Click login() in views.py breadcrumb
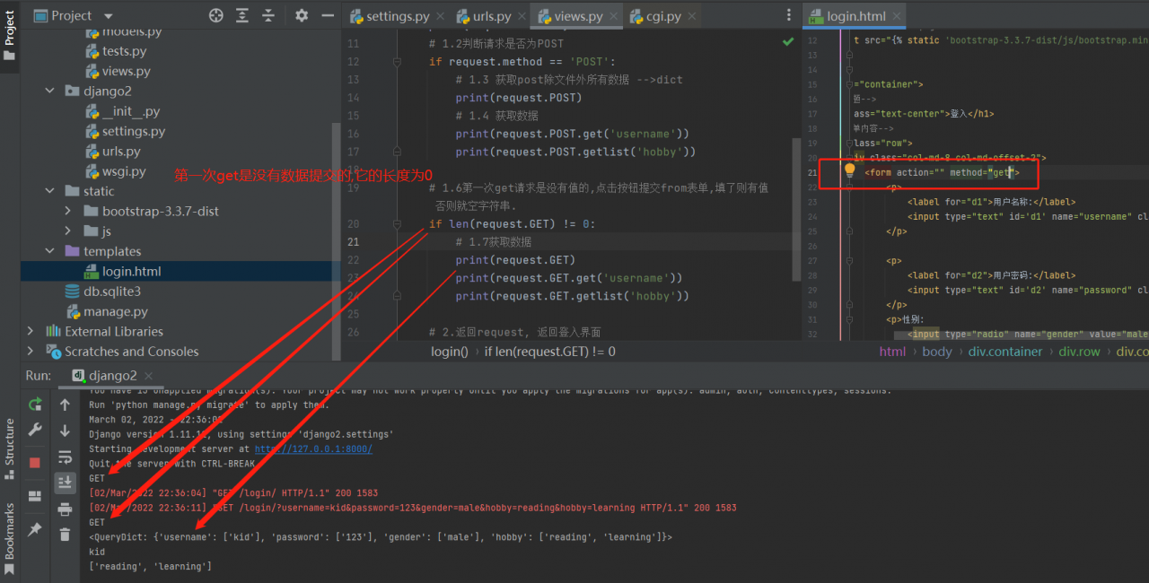 pos(450,351)
